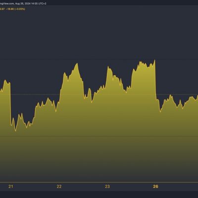Click the line's end at the right chart edge
Viewport: 198px width, 198px height.
click(x=198, y=96)
